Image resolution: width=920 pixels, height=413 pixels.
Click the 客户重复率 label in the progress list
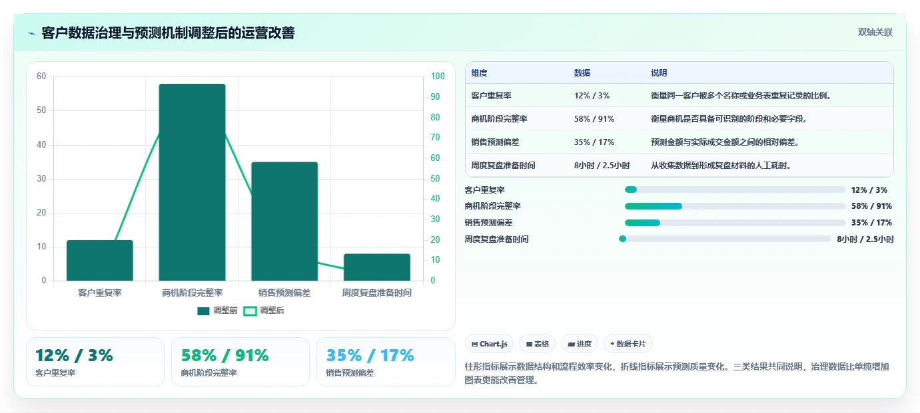point(485,190)
